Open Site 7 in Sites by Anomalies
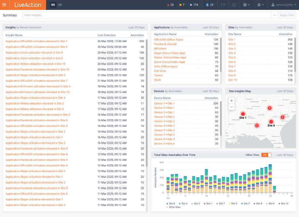 (232, 66)
